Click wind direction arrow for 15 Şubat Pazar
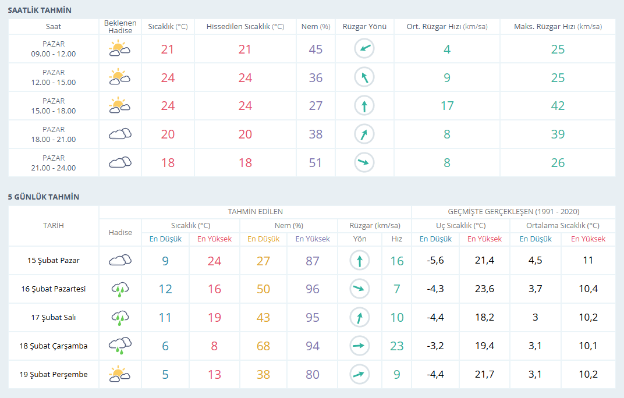Viewport: 624px width, 398px height. tap(359, 261)
